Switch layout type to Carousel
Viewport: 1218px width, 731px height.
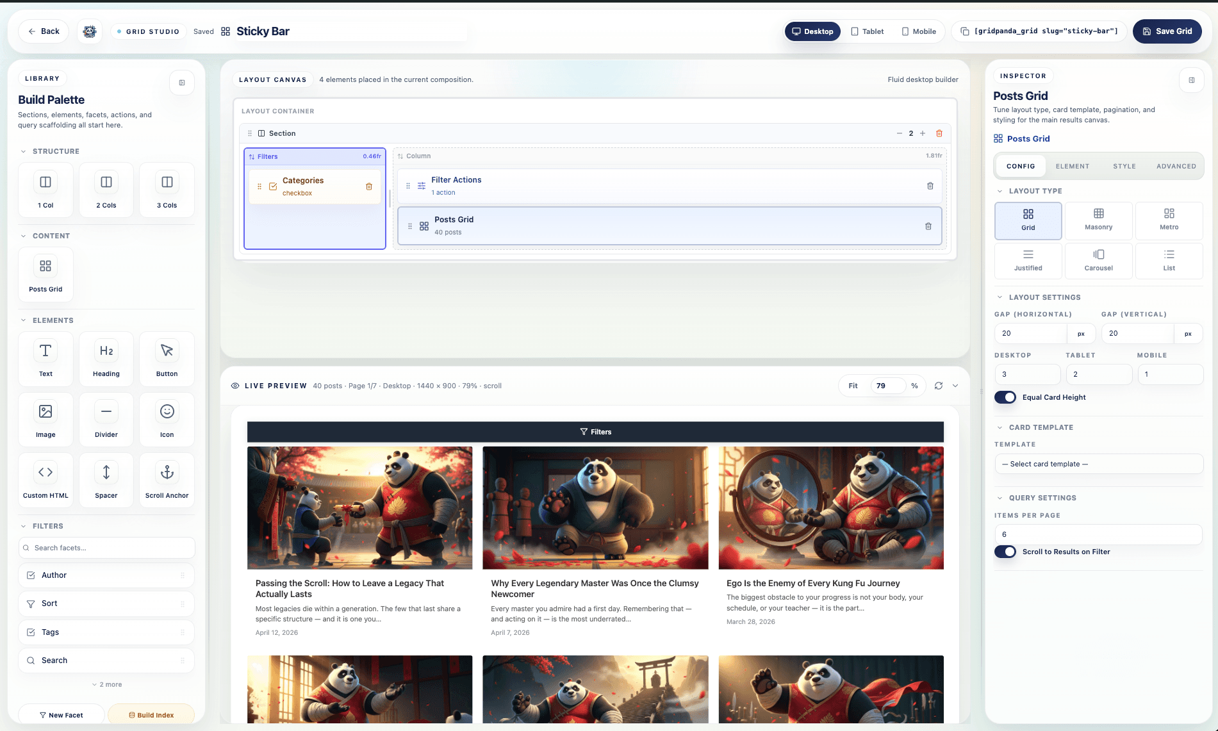(1098, 261)
